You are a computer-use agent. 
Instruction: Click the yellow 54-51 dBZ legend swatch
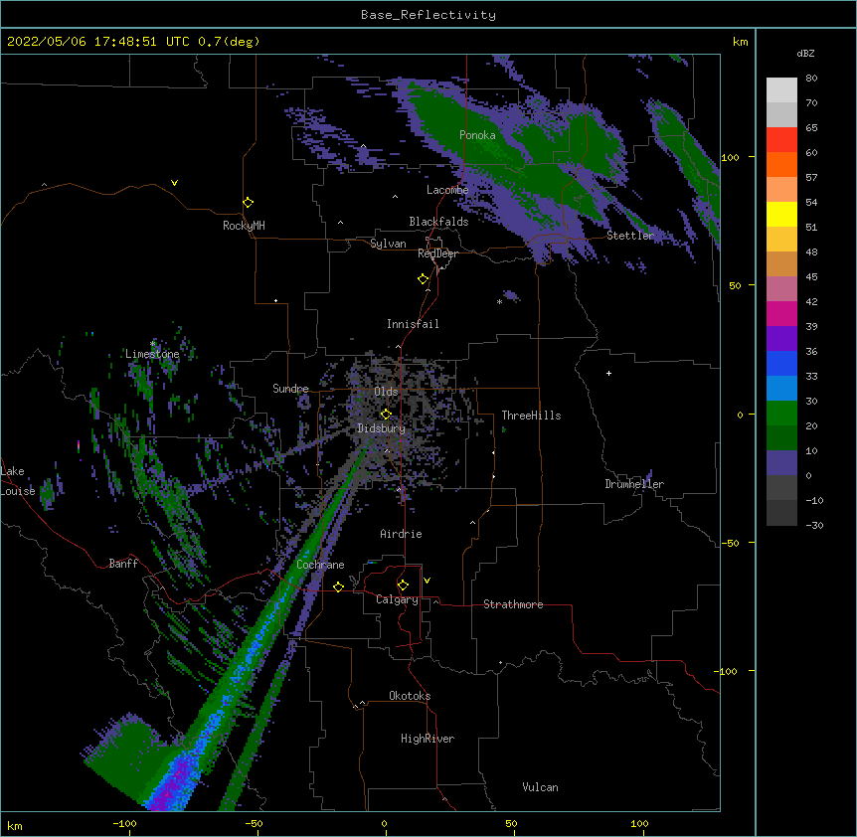(x=781, y=214)
